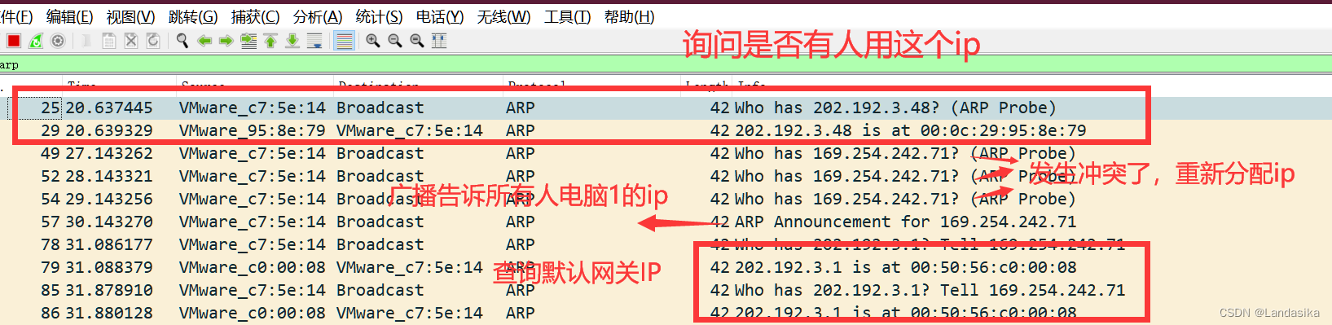1332x325 pixels.
Task: Open the 统计(S) menu
Action: 380,16
